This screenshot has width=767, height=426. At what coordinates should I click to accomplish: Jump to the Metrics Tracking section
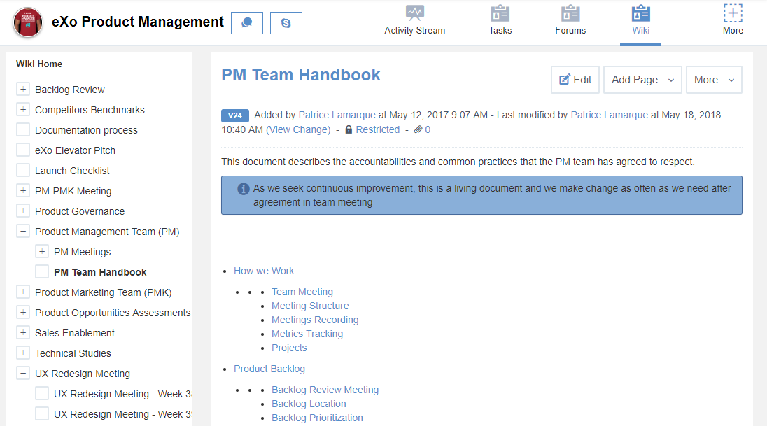(307, 334)
